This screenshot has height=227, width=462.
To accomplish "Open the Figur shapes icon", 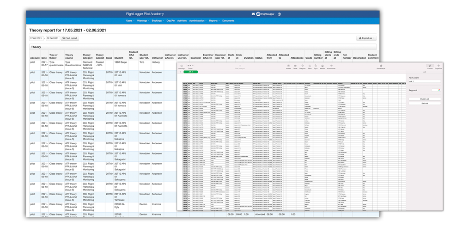I will (316, 67).
